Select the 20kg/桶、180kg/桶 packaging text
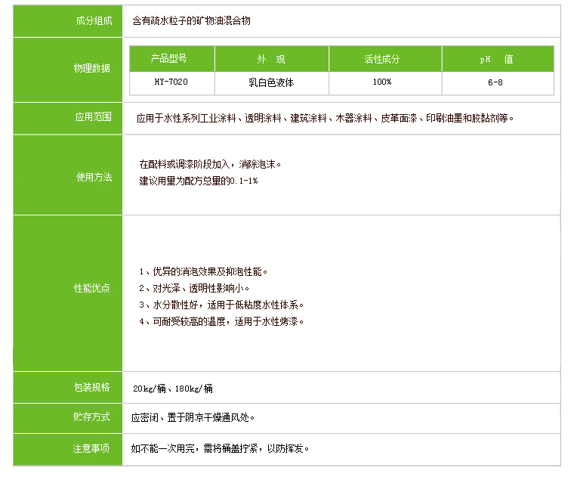The image size is (574, 480). tap(173, 389)
